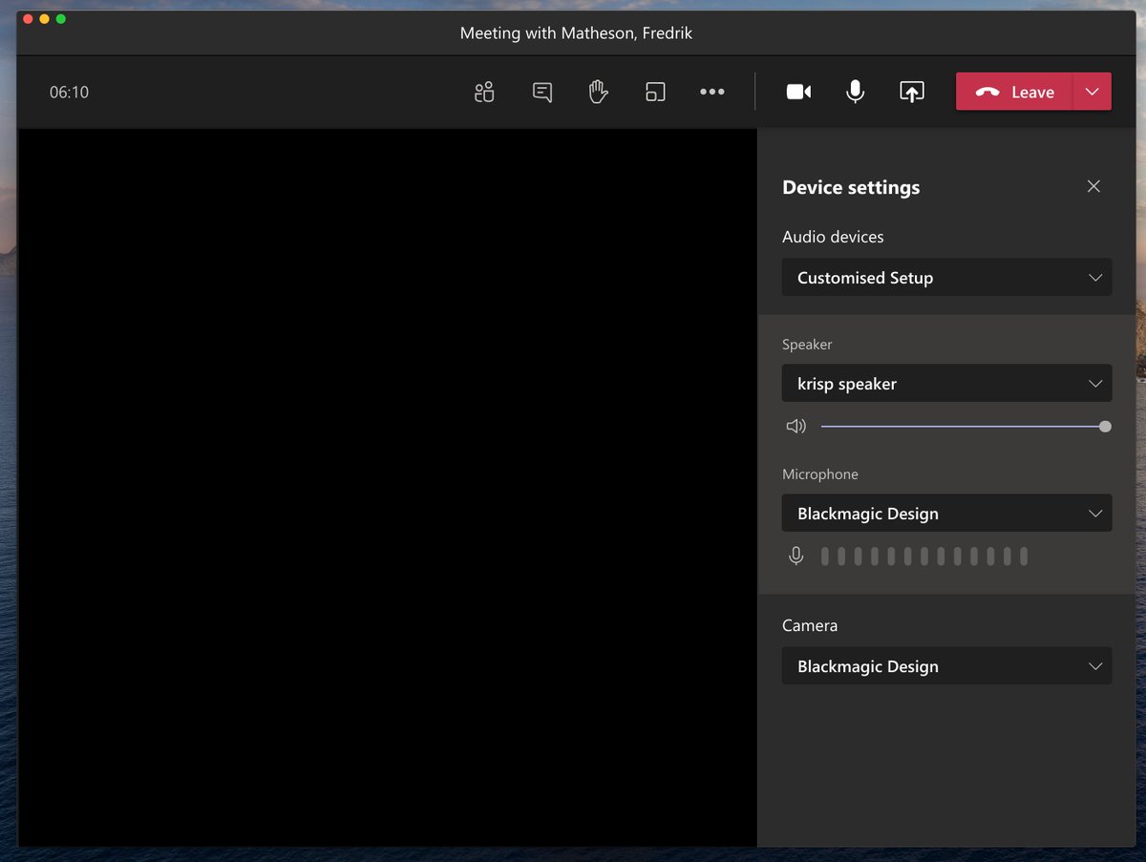1146x862 pixels.
Task: Open the Microphone dropdown showing Blackmagic Design
Action: [946, 513]
